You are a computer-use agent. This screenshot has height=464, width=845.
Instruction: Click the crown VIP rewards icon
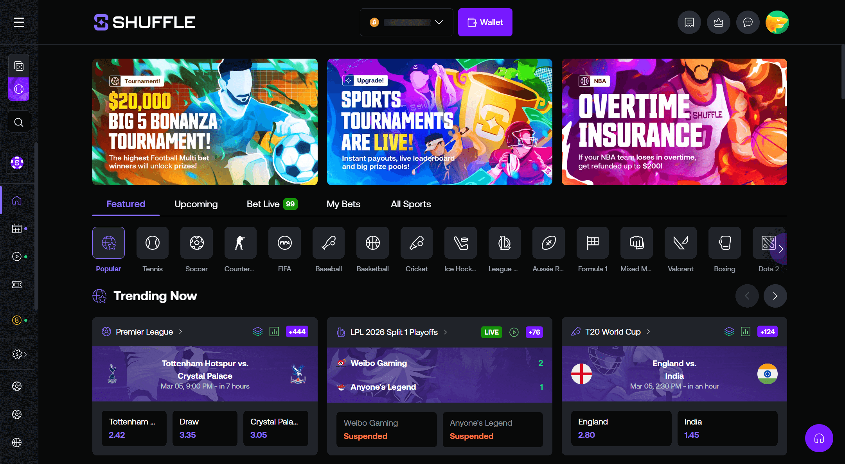[x=718, y=22]
